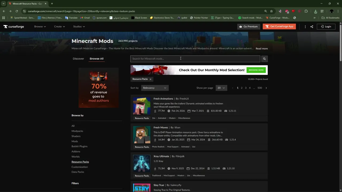The height and width of the screenshot is (192, 342).
Task: Click the Login button
Action: (x=326, y=27)
